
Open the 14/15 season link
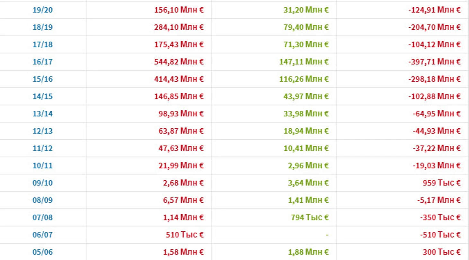click(x=42, y=97)
